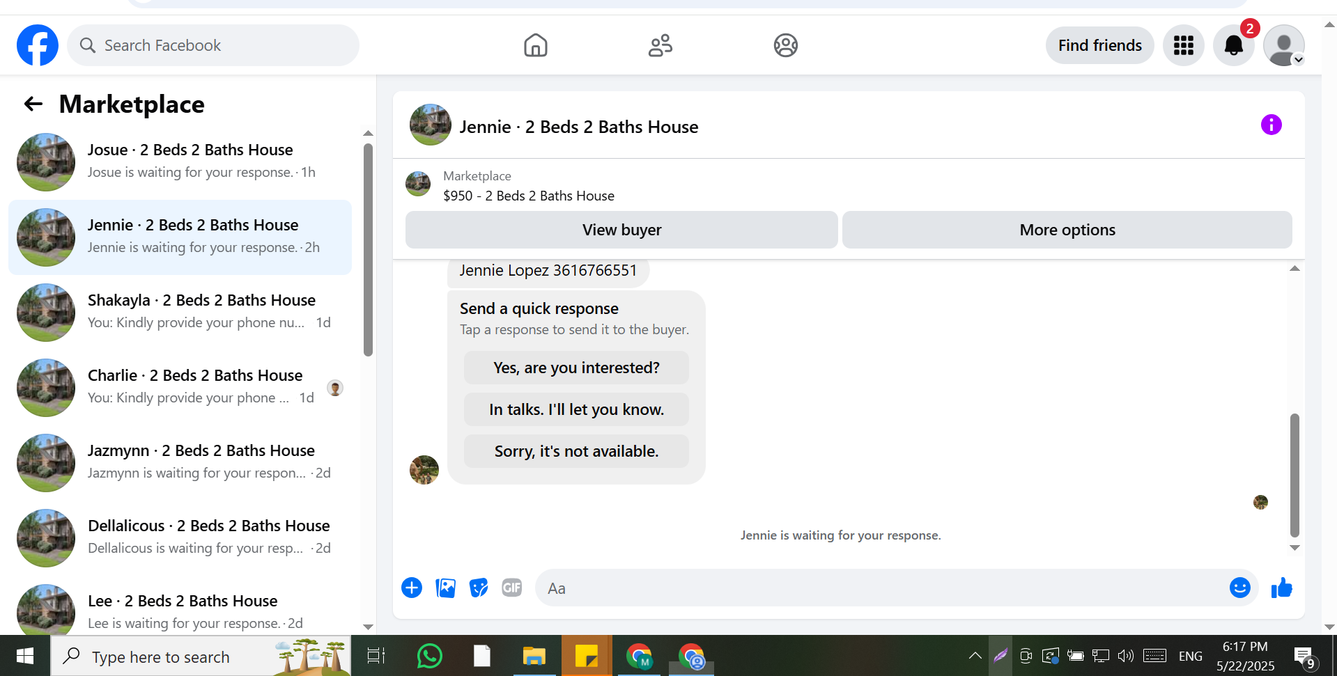Image resolution: width=1337 pixels, height=676 pixels.
Task: Open Sticky Notes from the taskbar
Action: click(x=587, y=656)
